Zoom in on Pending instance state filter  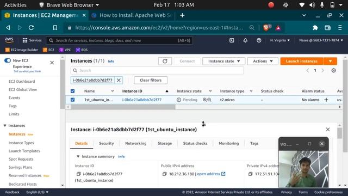pos(204,100)
